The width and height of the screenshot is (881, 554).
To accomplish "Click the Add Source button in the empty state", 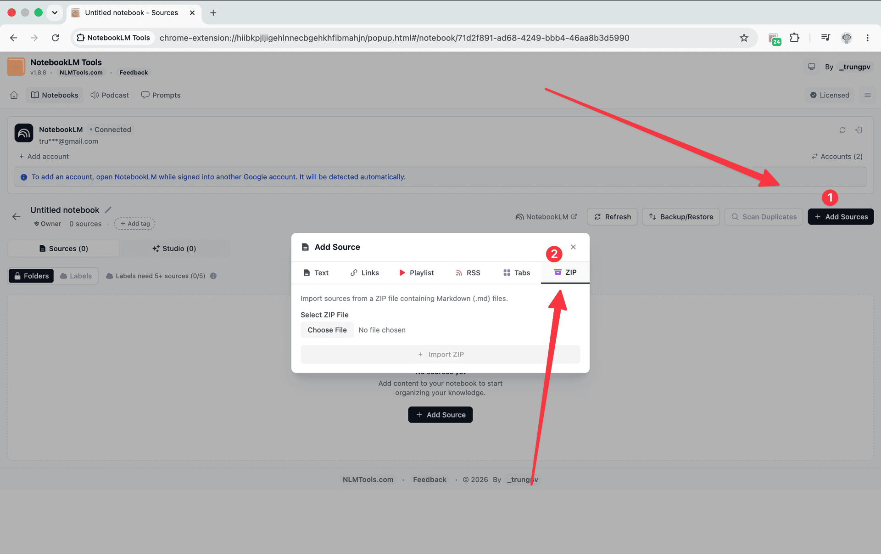I will (440, 415).
